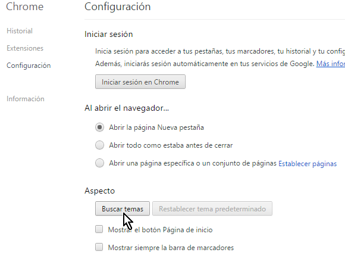Tick the Mostrar siempre la barra de marcadores checkbox
The image size is (345, 265).
click(x=99, y=247)
